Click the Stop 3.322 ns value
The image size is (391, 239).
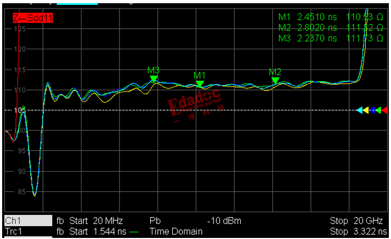click(x=358, y=232)
